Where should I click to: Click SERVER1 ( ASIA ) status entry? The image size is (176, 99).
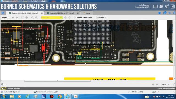point(137,92)
